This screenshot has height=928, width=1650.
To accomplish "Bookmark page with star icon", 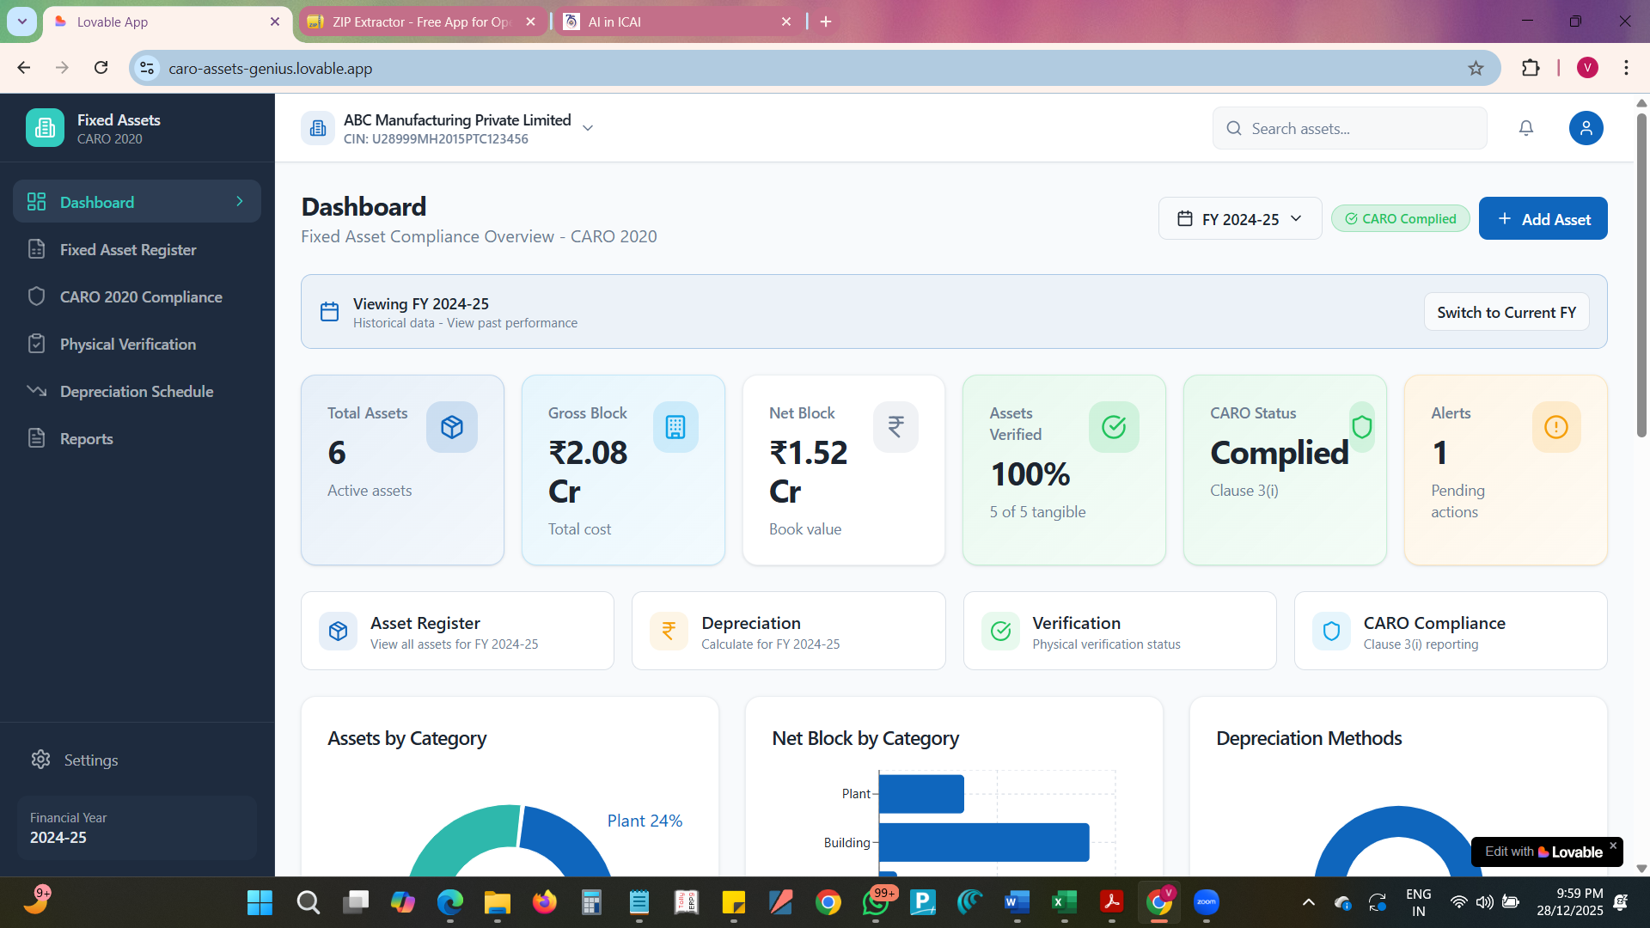I will click(x=1476, y=68).
